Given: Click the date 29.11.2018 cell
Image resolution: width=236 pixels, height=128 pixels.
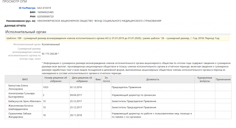Looking at the screenshot, I should [76, 115].
